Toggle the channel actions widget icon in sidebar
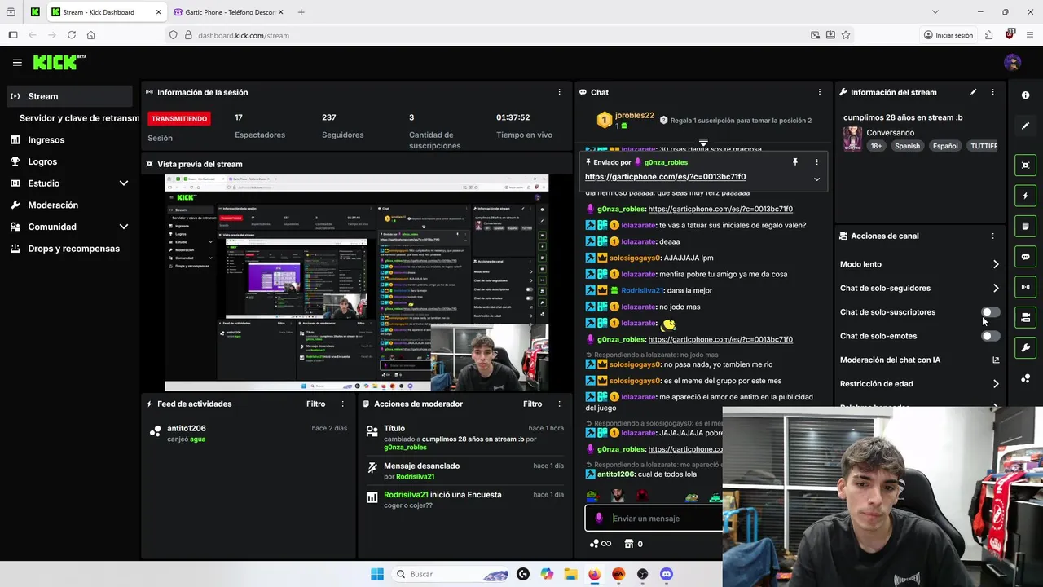The width and height of the screenshot is (1043, 587). coord(1025,317)
